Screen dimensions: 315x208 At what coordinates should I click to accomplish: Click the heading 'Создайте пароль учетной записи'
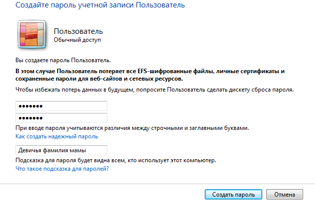pyautogui.click(x=75, y=5)
